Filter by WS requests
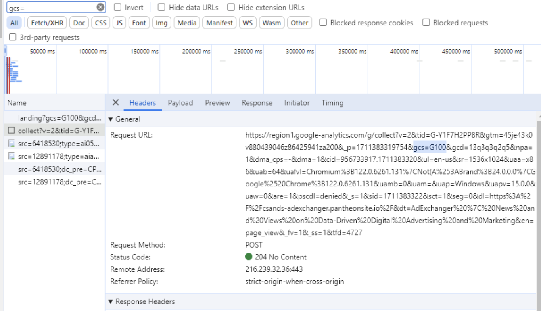This screenshot has height=311, width=541. [247, 23]
